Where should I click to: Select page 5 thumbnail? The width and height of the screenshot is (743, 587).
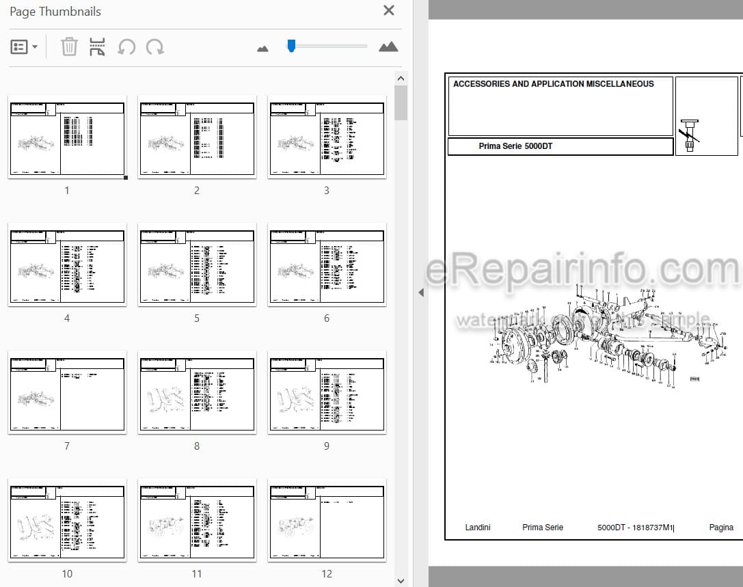coord(197,267)
